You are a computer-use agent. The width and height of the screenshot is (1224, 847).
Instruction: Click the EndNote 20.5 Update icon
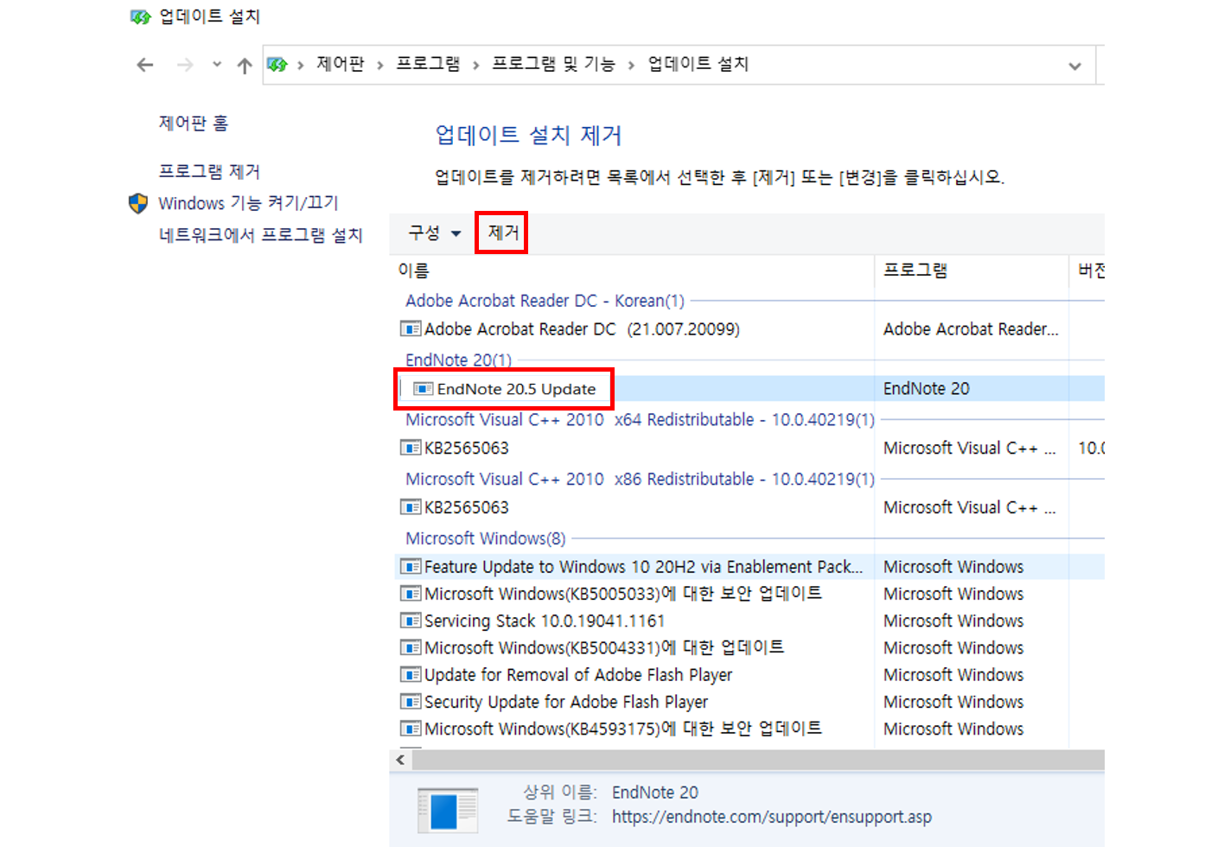click(424, 389)
